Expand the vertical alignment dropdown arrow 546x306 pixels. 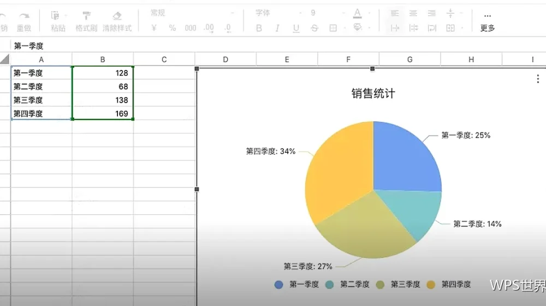[x=461, y=13]
